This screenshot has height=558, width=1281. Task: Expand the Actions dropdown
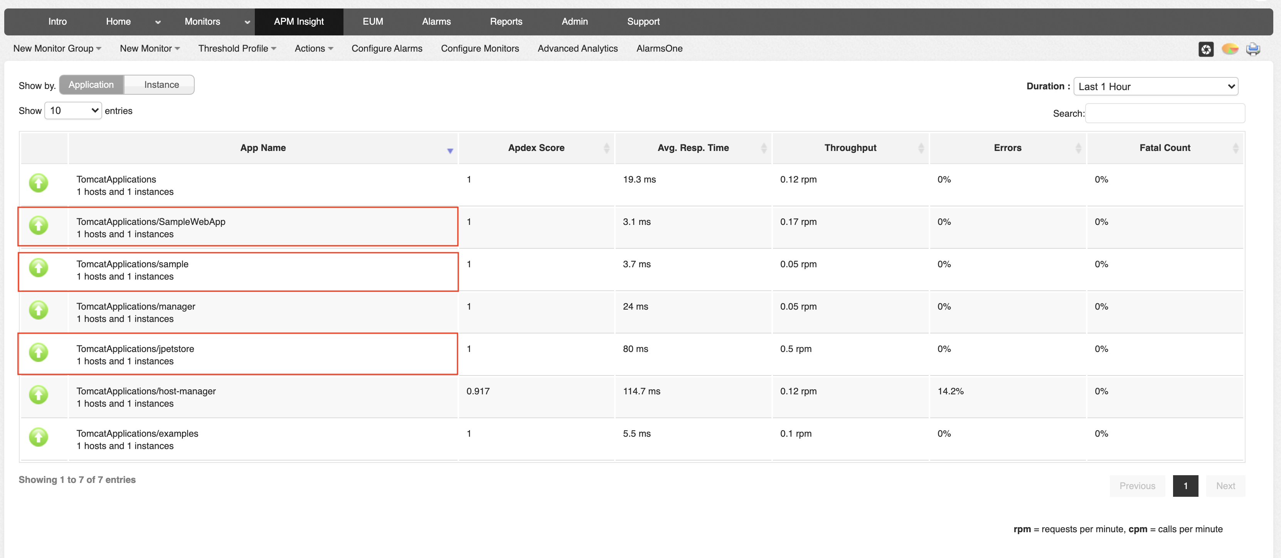[314, 48]
